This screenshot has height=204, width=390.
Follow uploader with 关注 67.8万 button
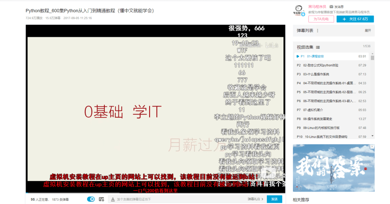(x=355, y=19)
